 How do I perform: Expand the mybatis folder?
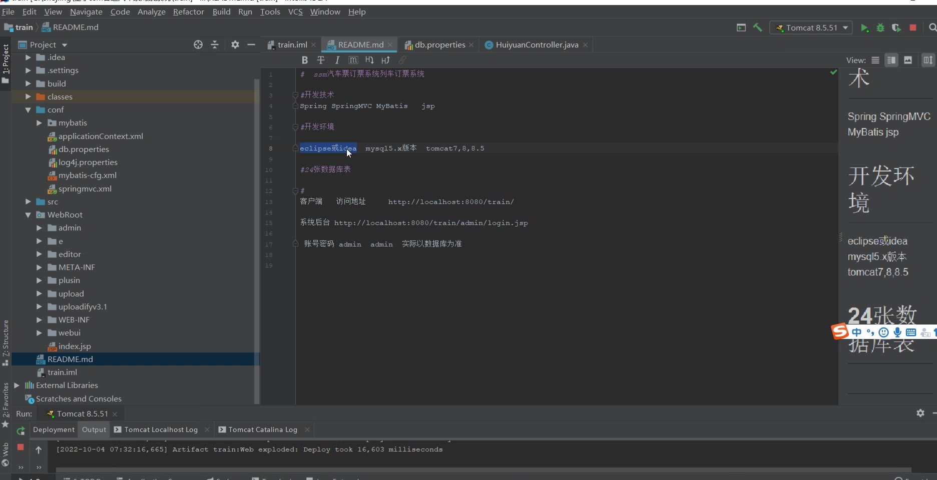(39, 123)
